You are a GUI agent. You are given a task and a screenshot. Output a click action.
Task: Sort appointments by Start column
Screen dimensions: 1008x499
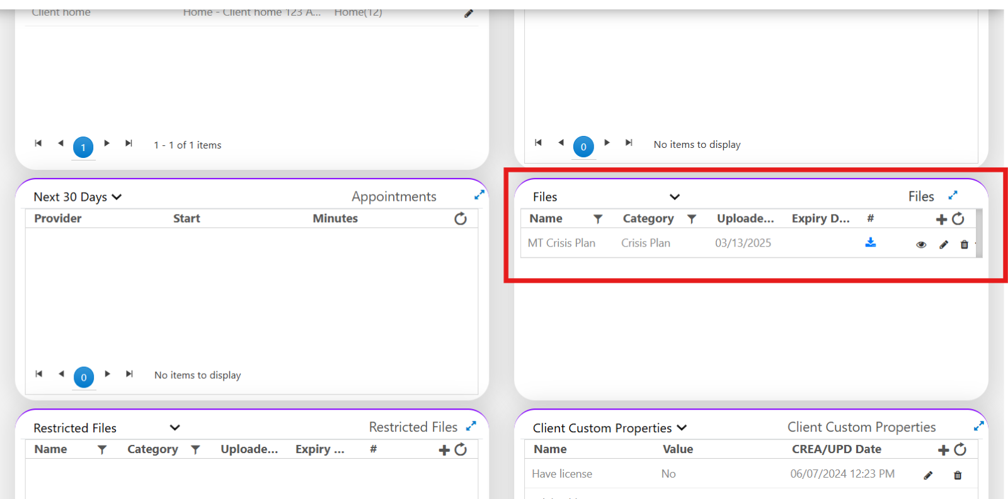pyautogui.click(x=186, y=218)
